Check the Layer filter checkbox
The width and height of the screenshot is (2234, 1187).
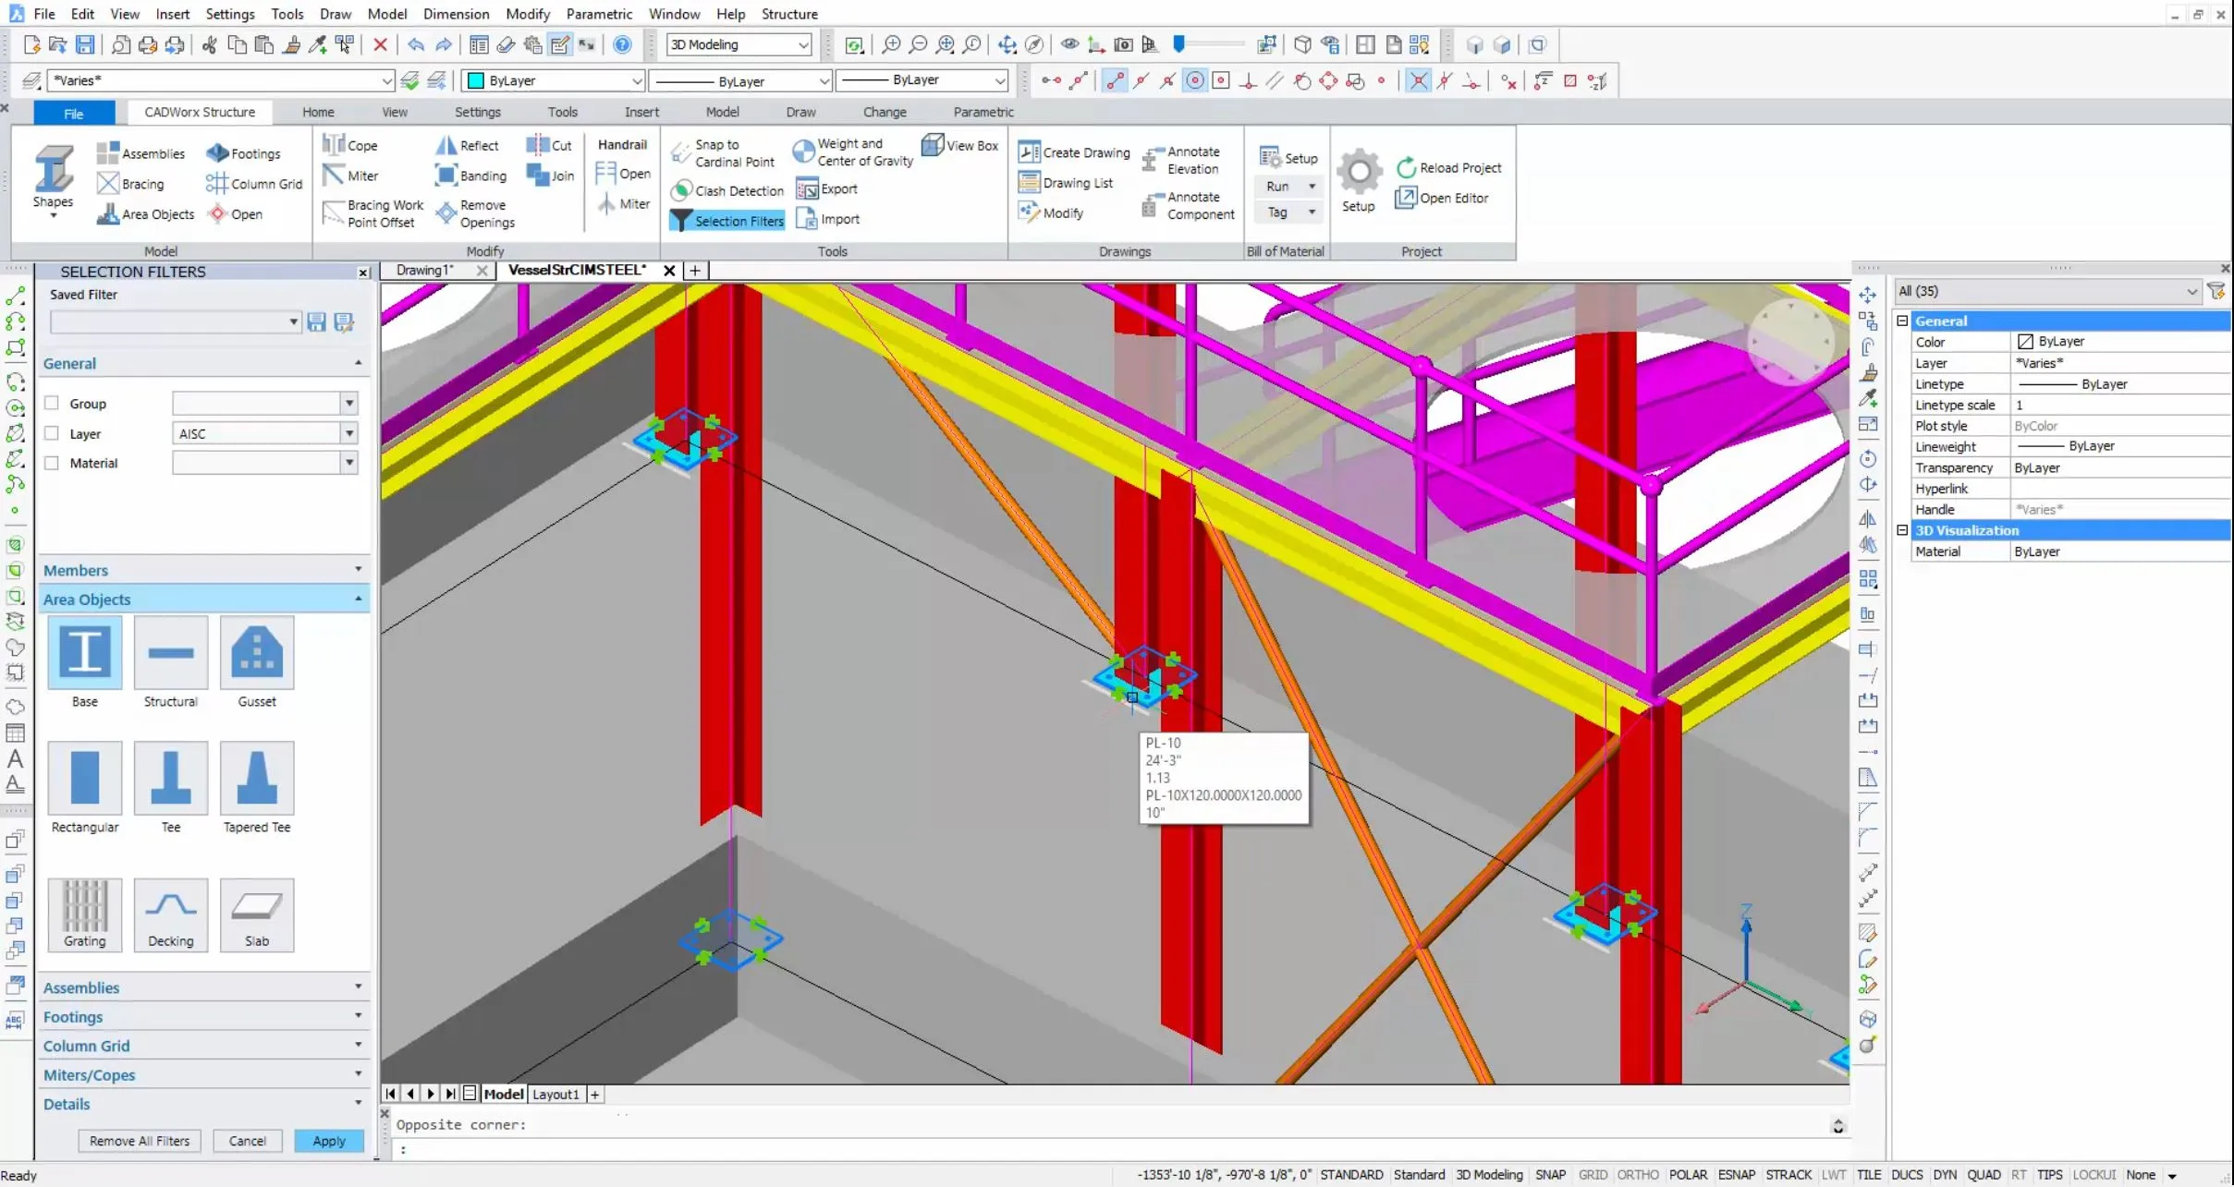pyautogui.click(x=52, y=433)
